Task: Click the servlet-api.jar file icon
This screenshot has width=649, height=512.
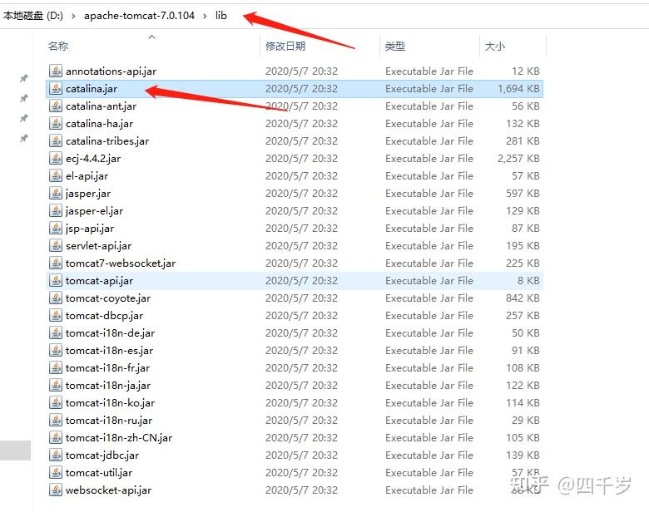Action: coord(56,246)
